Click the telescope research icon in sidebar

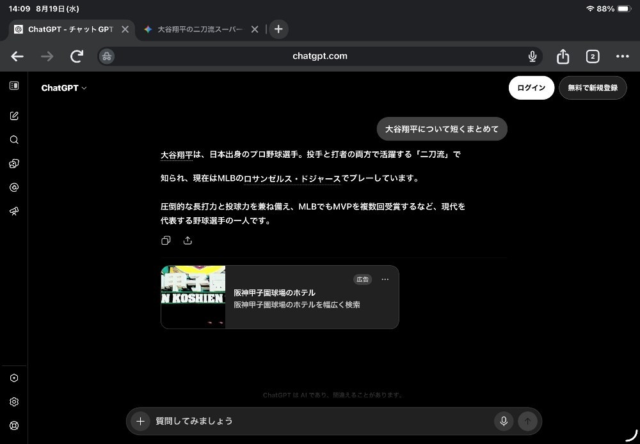pyautogui.click(x=14, y=211)
